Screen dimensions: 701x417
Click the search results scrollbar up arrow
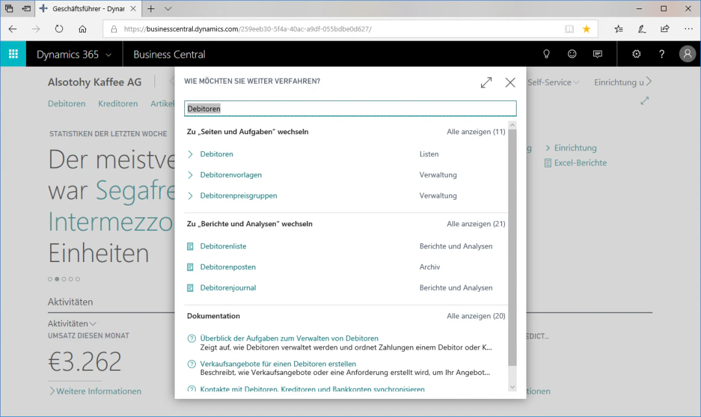[x=512, y=125]
